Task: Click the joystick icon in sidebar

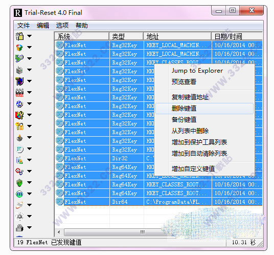Action: (x=19, y=138)
